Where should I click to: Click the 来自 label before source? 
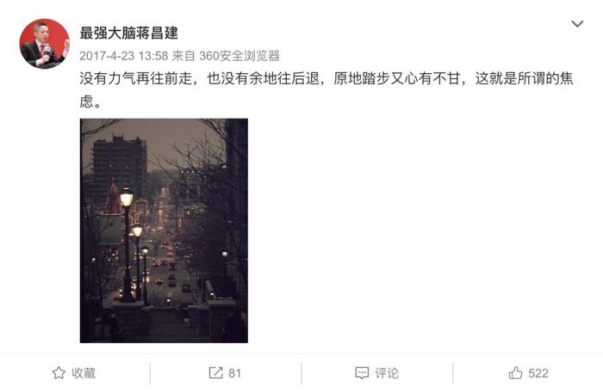click(183, 56)
